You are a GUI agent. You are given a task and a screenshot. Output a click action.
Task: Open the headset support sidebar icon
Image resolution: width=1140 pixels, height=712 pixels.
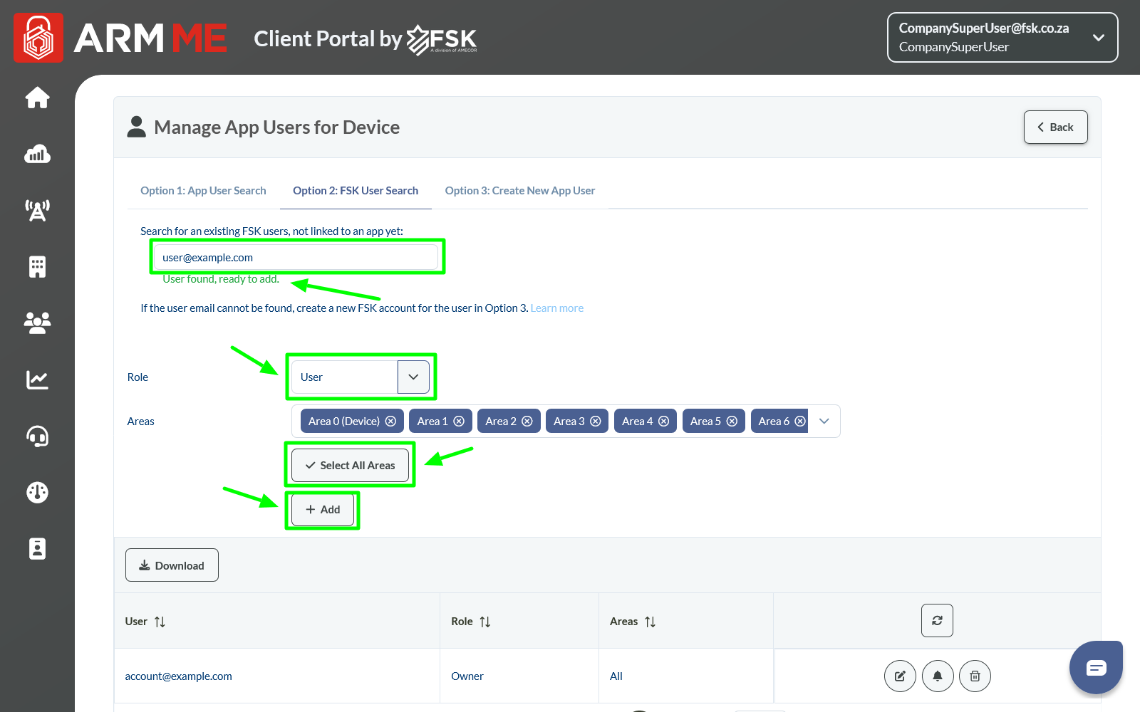tap(37, 436)
